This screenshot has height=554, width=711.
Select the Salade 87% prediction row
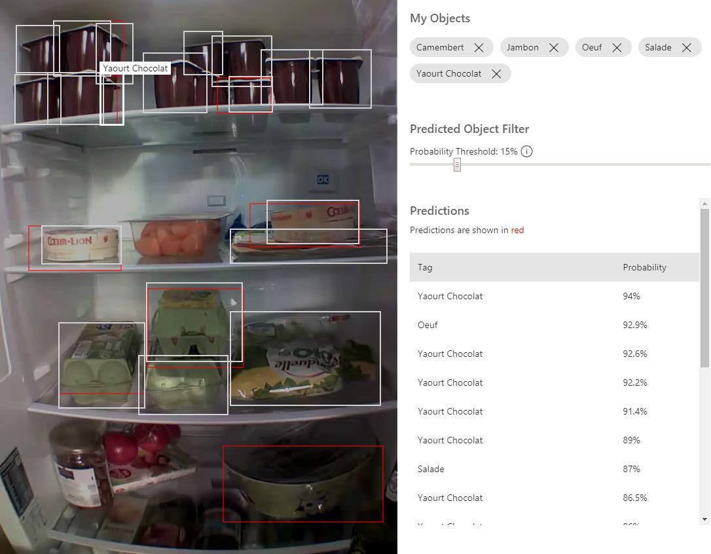(554, 469)
